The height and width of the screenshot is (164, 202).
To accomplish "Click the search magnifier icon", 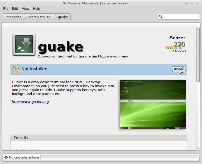I will click(161, 17).
